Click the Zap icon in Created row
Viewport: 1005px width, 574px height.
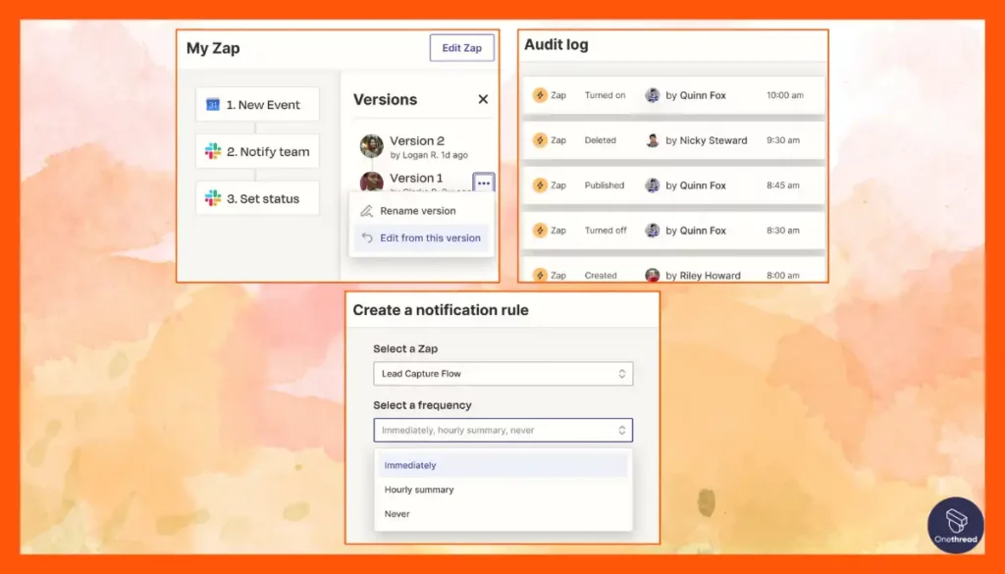tap(540, 275)
